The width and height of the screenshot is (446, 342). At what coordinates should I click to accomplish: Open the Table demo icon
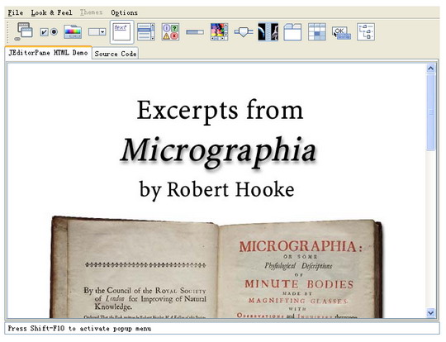317,31
